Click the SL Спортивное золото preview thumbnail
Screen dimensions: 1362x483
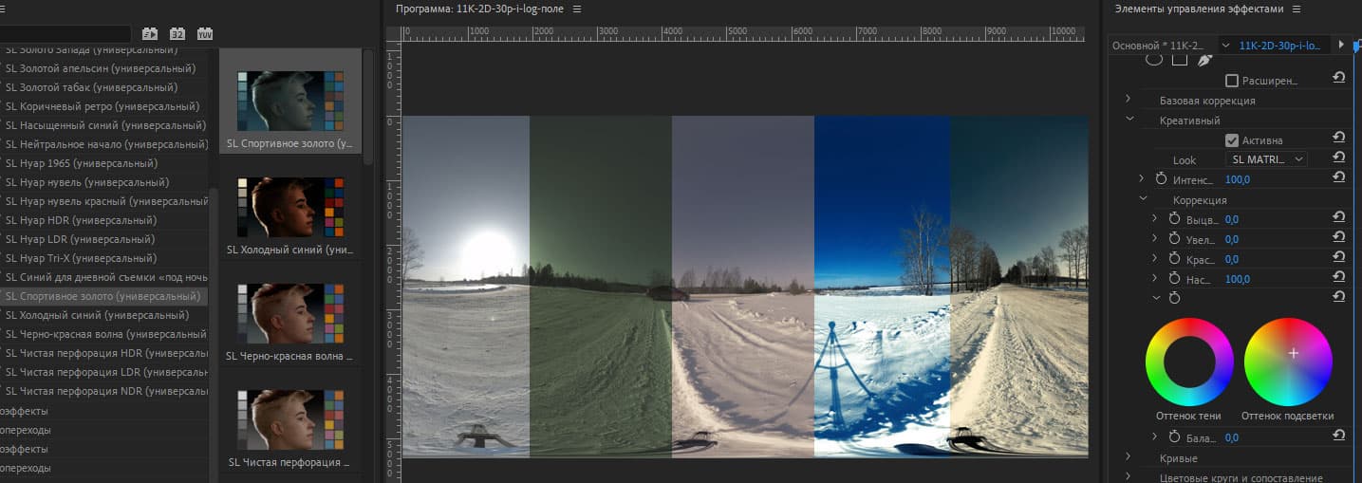pyautogui.click(x=289, y=101)
